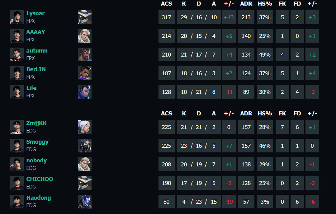Click the Smoggy player name
Image resolution: width=336 pixels, height=214 pixels.
point(37,142)
